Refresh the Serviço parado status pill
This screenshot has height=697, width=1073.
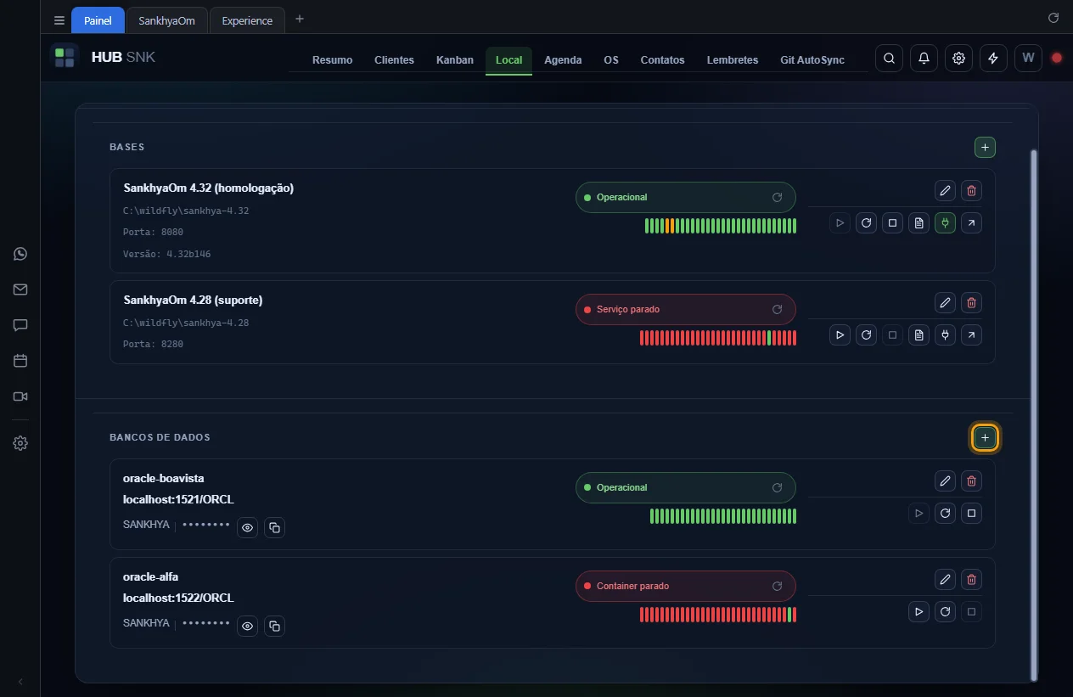click(777, 310)
